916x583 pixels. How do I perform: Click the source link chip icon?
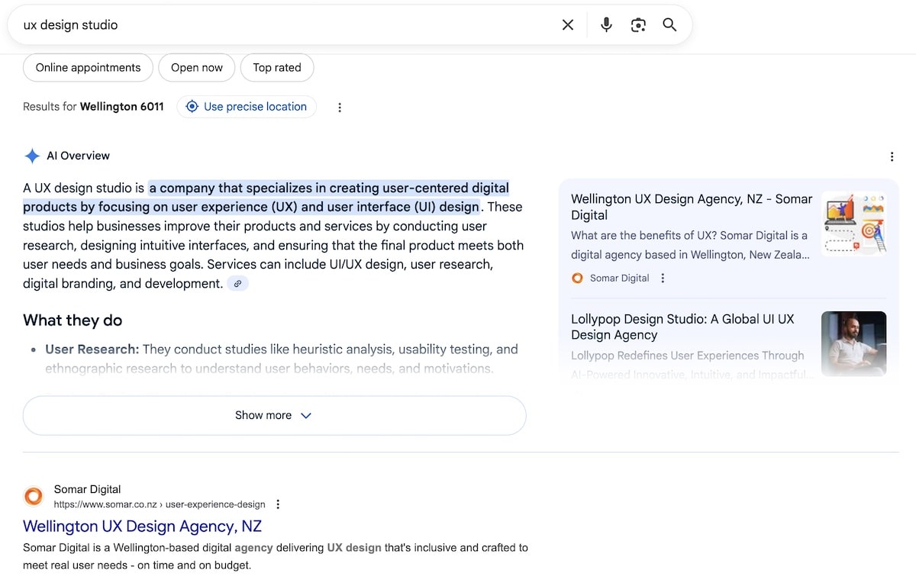click(x=238, y=284)
